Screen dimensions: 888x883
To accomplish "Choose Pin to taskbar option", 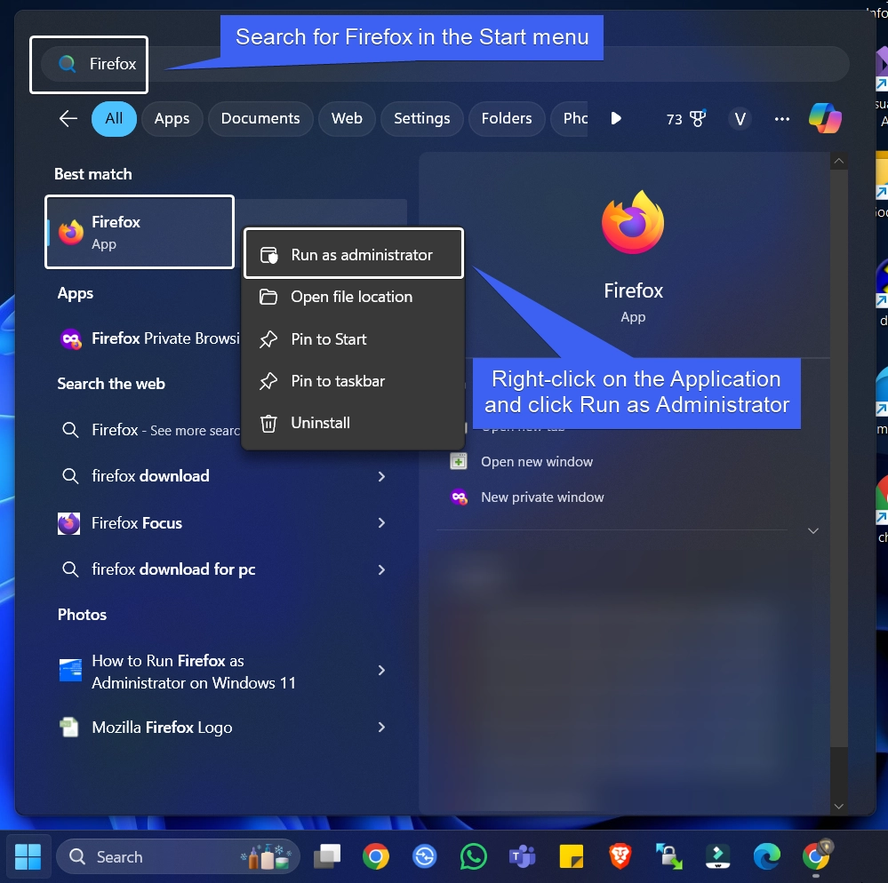I will click(354, 381).
